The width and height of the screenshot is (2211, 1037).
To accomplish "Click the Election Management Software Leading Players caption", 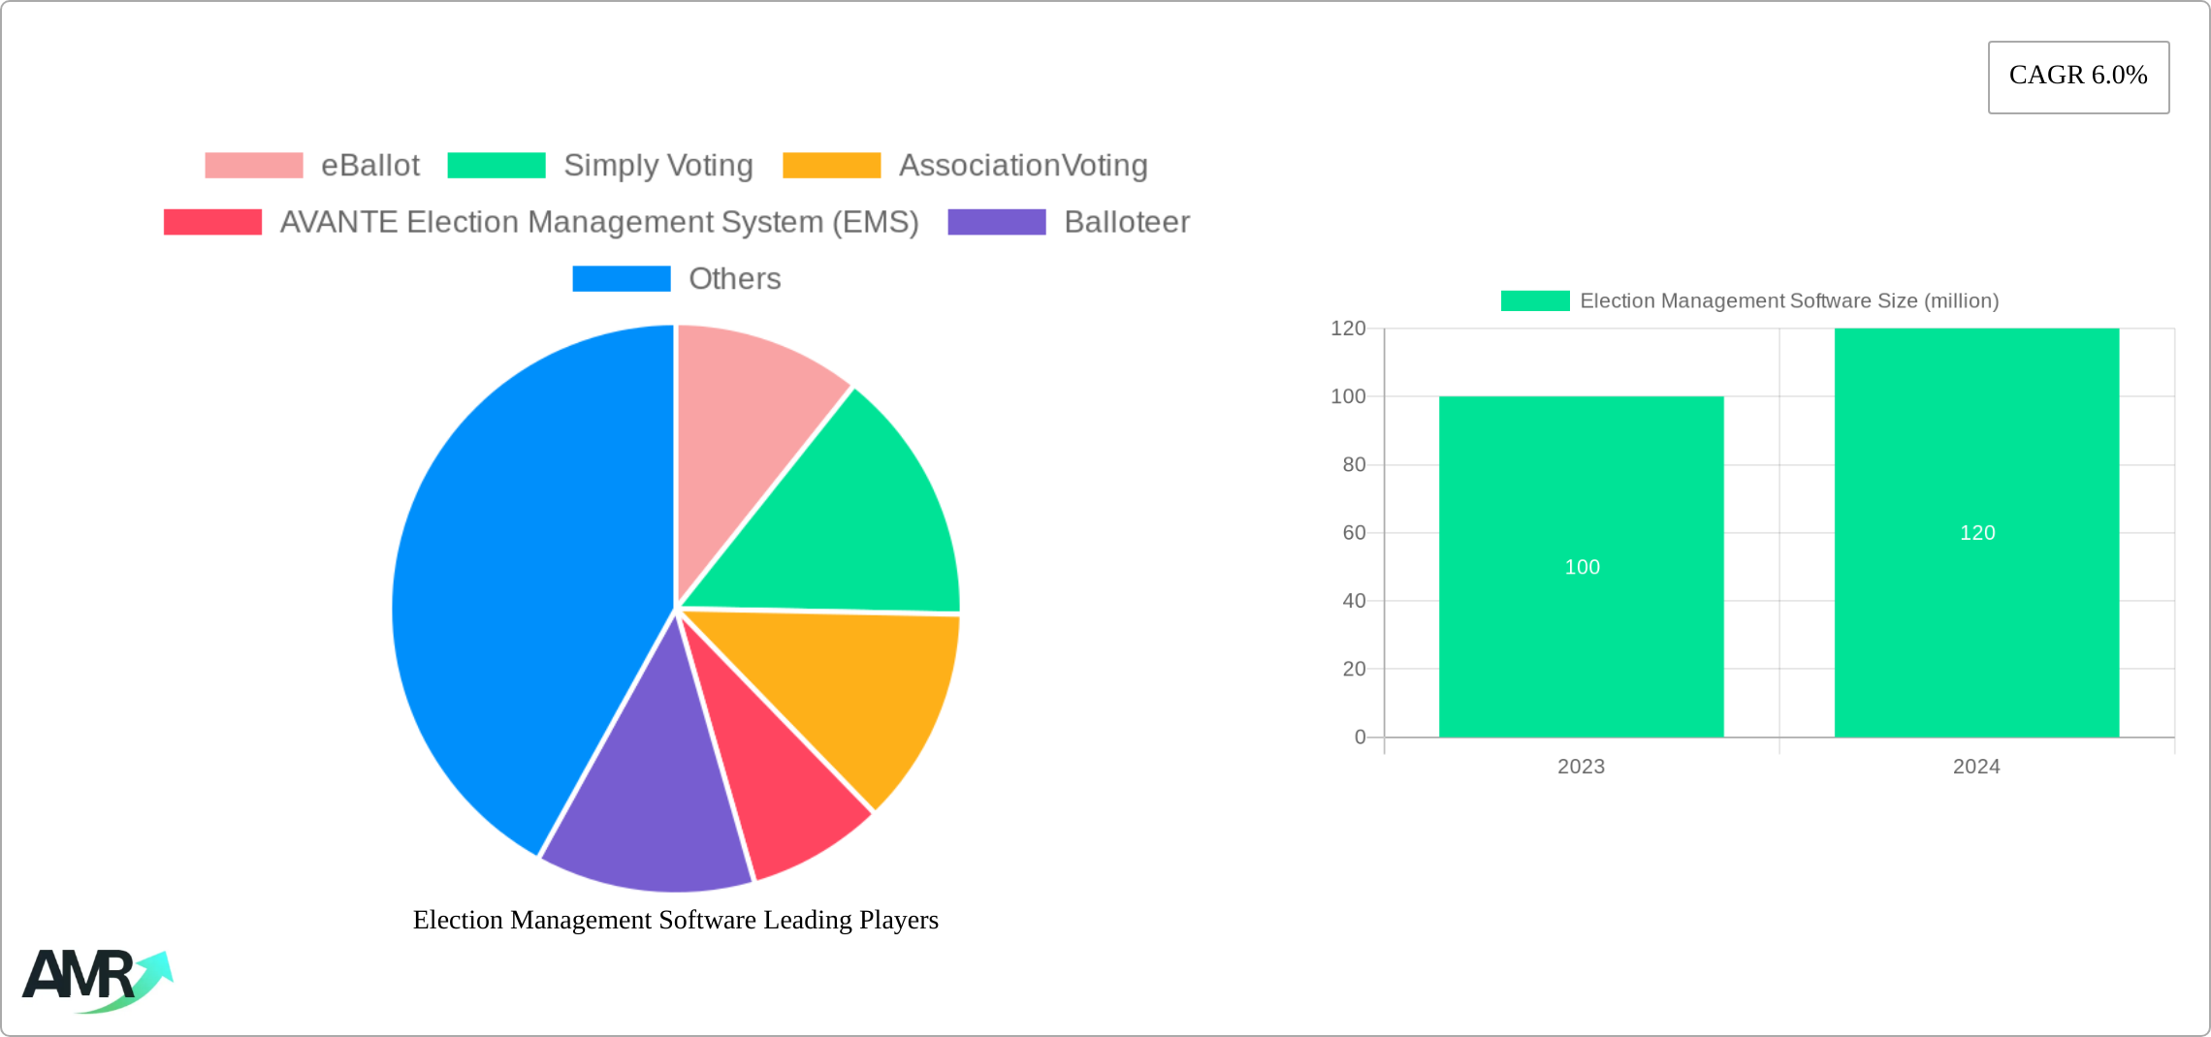I will (676, 920).
